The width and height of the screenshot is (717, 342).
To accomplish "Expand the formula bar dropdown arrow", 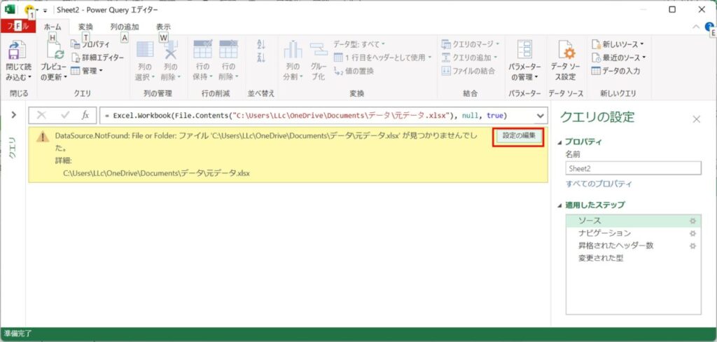I will (x=540, y=116).
